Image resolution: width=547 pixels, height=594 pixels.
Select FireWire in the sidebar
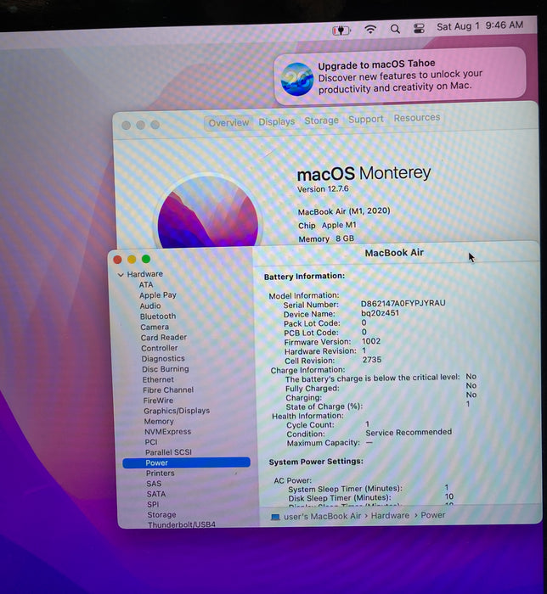point(158,401)
